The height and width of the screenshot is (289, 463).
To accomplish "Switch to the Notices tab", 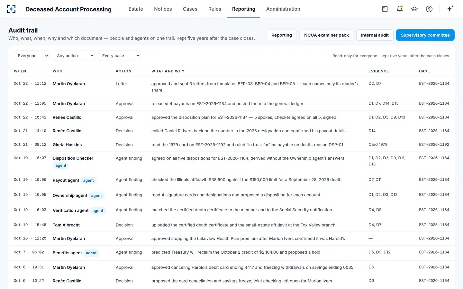I will point(163,9).
